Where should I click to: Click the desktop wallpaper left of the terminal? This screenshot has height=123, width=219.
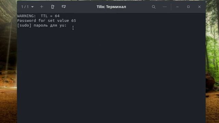8,61
